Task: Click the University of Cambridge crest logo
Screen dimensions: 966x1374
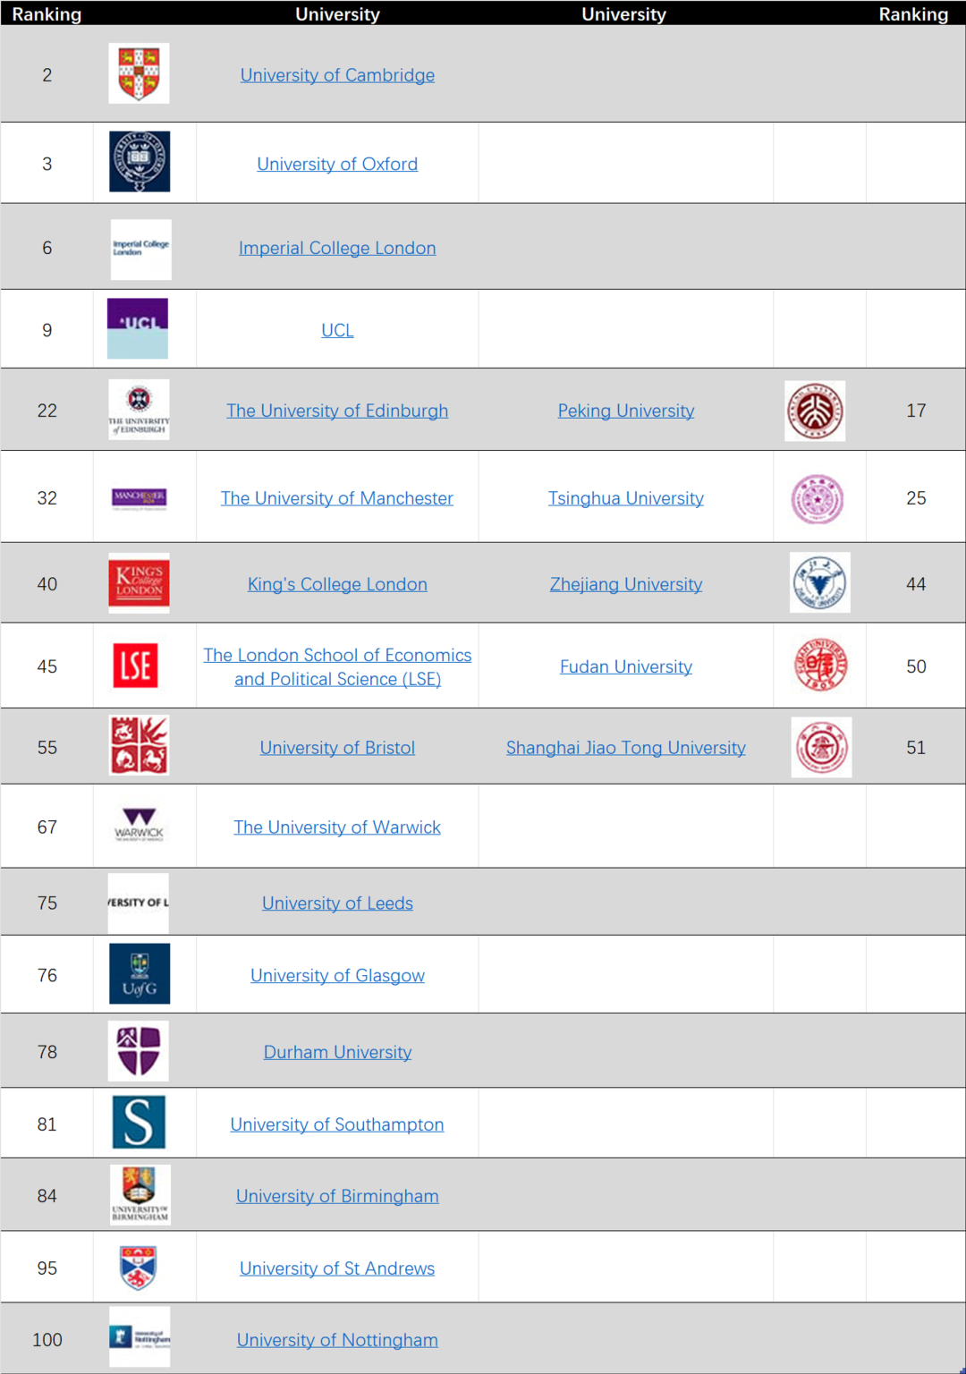Action: pos(139,73)
